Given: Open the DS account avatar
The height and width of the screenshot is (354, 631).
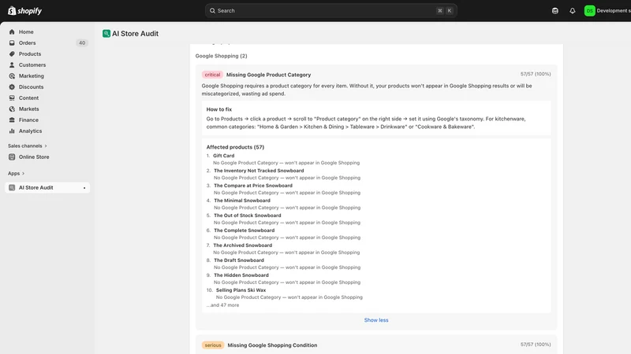Looking at the screenshot, I should (589, 11).
